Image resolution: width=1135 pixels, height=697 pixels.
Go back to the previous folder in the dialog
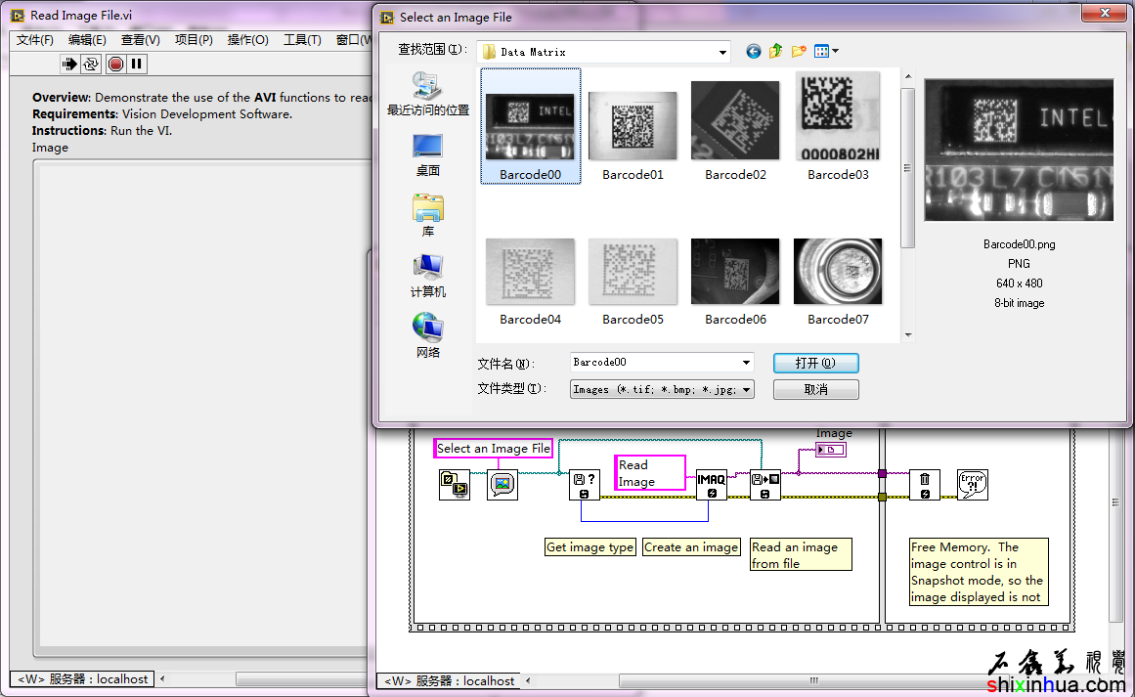tap(754, 52)
